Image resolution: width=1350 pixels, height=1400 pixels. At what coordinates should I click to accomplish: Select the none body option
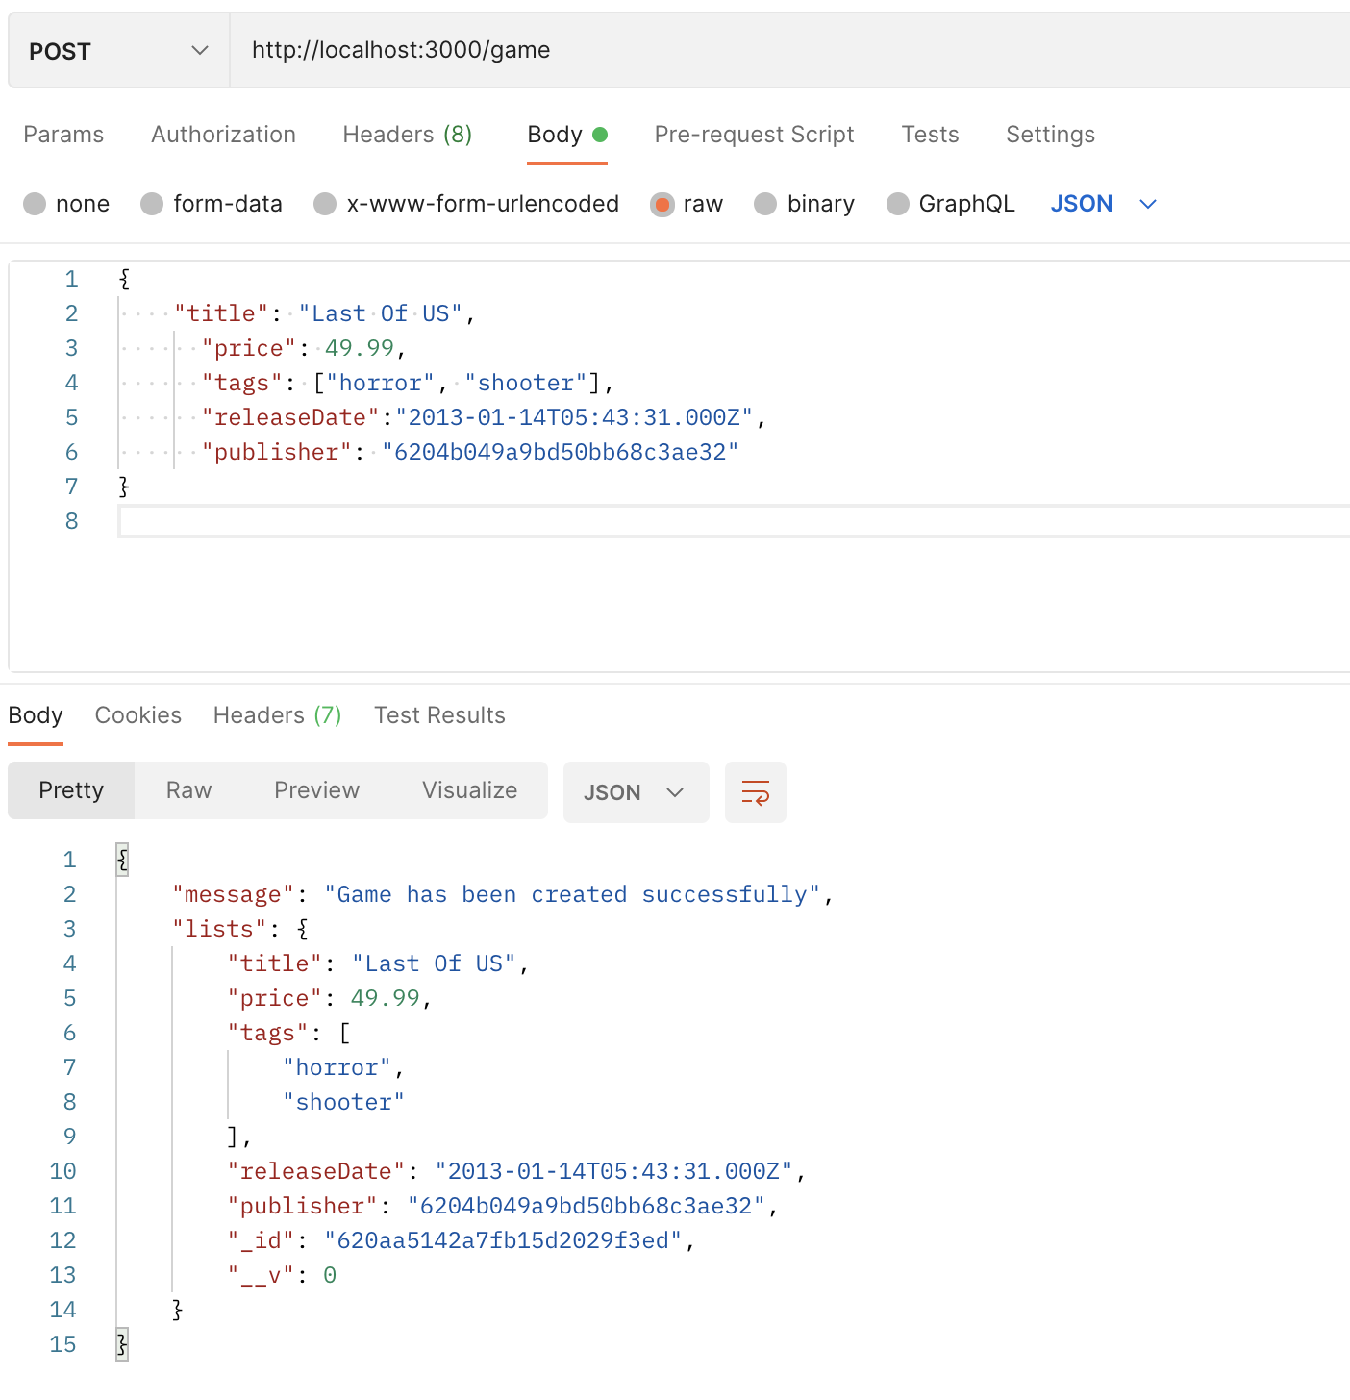coord(66,204)
